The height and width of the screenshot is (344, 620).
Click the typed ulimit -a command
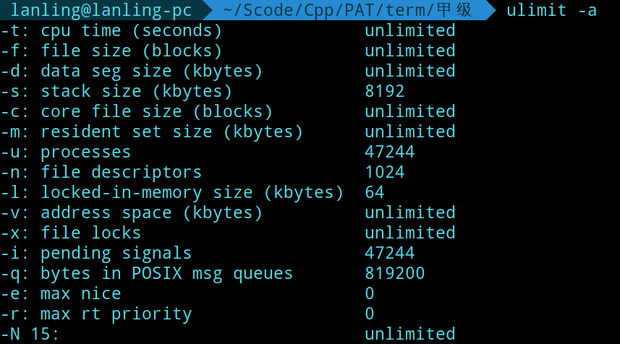551,11
